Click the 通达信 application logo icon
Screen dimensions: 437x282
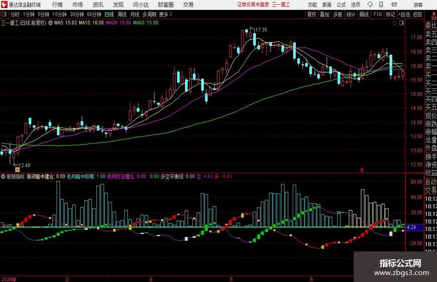click(x=4, y=5)
